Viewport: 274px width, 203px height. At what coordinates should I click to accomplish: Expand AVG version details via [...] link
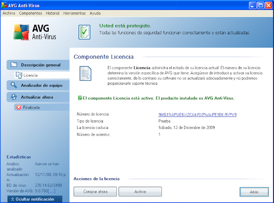tap(51, 191)
